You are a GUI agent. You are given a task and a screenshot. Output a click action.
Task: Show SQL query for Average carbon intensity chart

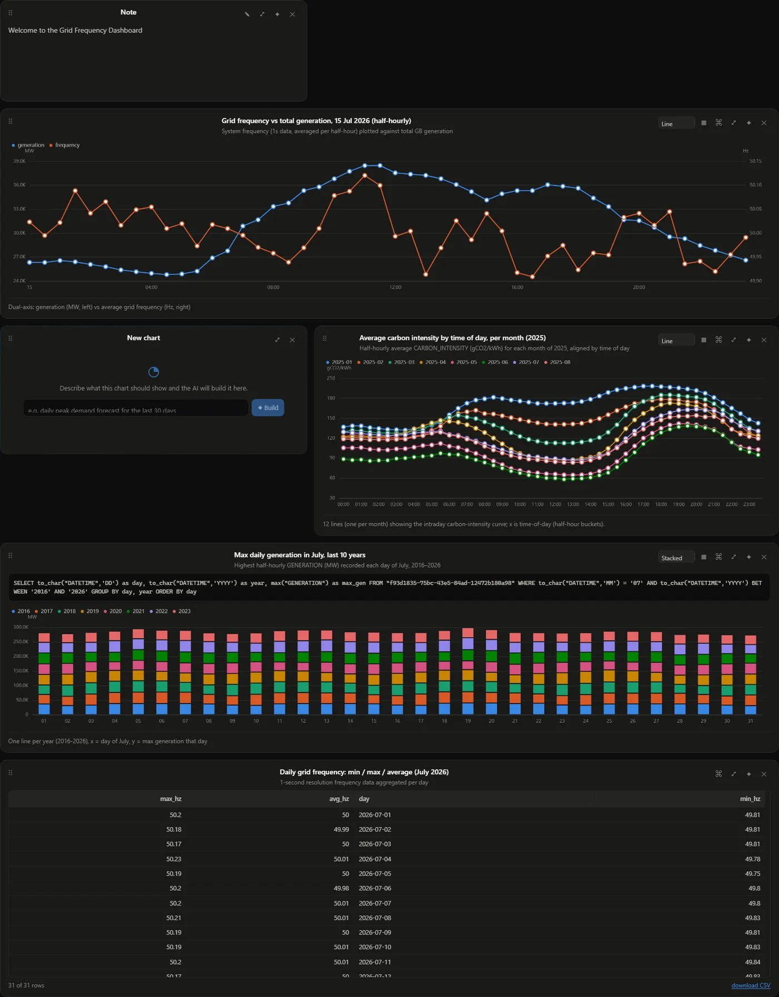pyautogui.click(x=719, y=340)
